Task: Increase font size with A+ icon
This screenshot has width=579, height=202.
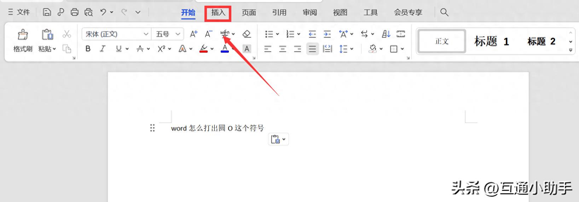Action: coord(193,34)
